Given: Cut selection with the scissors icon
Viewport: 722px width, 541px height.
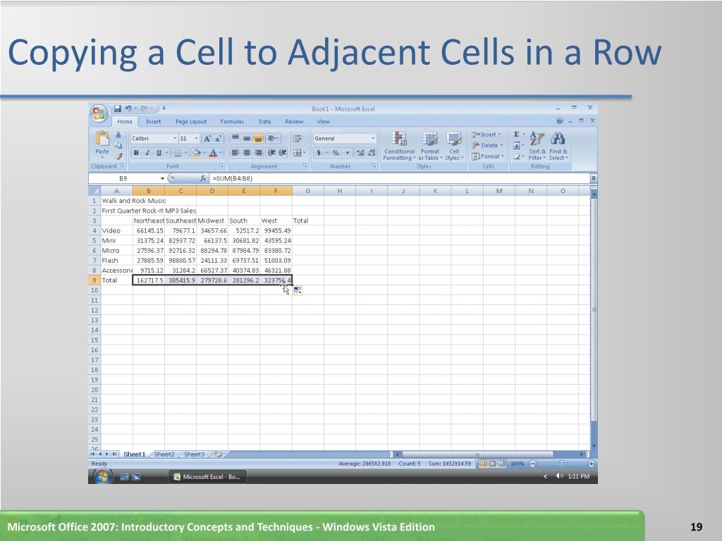Looking at the screenshot, I should click(x=118, y=135).
